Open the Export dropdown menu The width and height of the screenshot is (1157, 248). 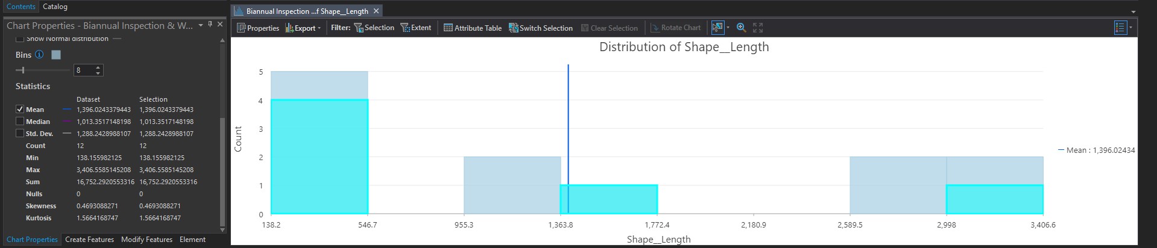click(x=303, y=28)
